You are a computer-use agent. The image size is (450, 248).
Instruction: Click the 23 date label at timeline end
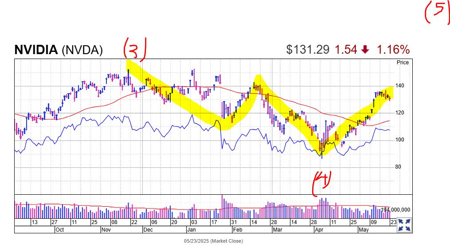click(x=393, y=222)
